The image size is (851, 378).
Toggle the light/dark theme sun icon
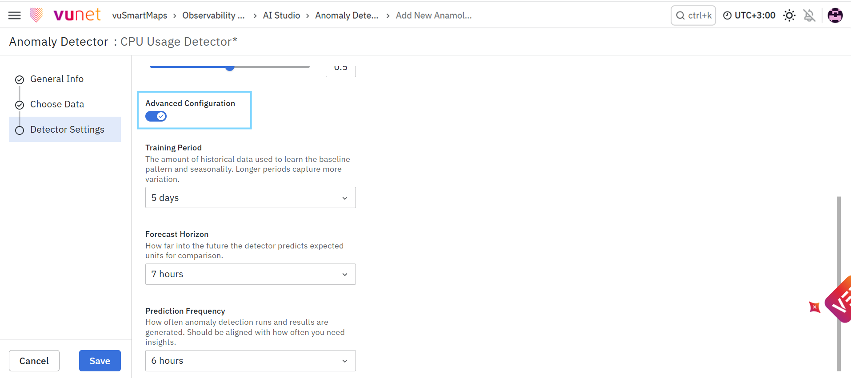pos(789,16)
